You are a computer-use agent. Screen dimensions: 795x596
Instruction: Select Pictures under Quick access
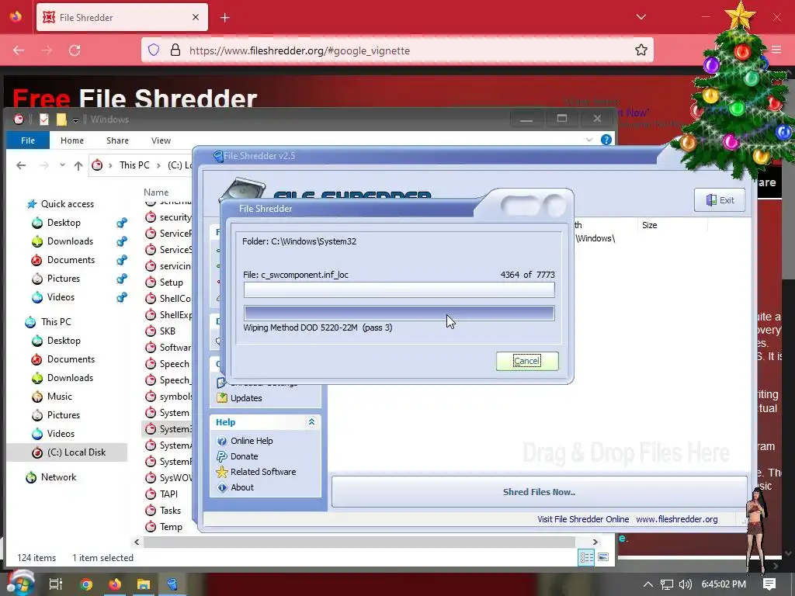tap(64, 279)
